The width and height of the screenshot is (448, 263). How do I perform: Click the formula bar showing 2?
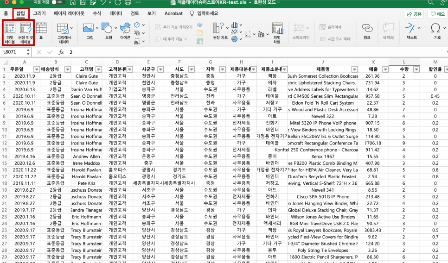(257, 52)
